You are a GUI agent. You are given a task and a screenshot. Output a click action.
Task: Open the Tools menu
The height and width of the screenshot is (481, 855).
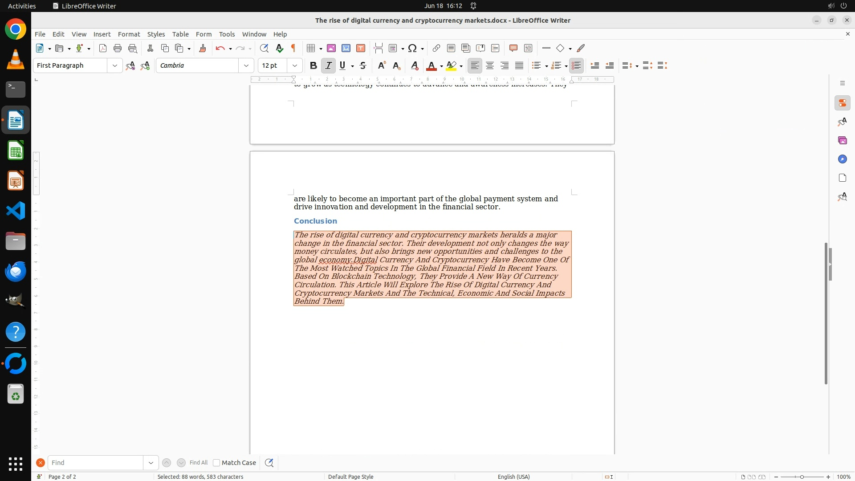coord(227,34)
